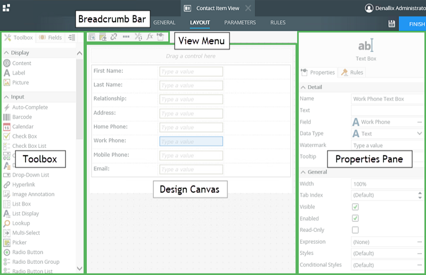Viewport: 426px width, 275px height.
Task: Click the Toolbox scroll down arrow
Action: coord(79,269)
